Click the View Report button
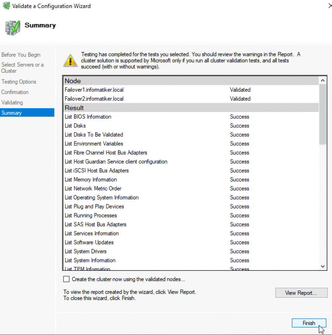Image resolution: width=332 pixels, height=335 pixels. pyautogui.click(x=301, y=293)
